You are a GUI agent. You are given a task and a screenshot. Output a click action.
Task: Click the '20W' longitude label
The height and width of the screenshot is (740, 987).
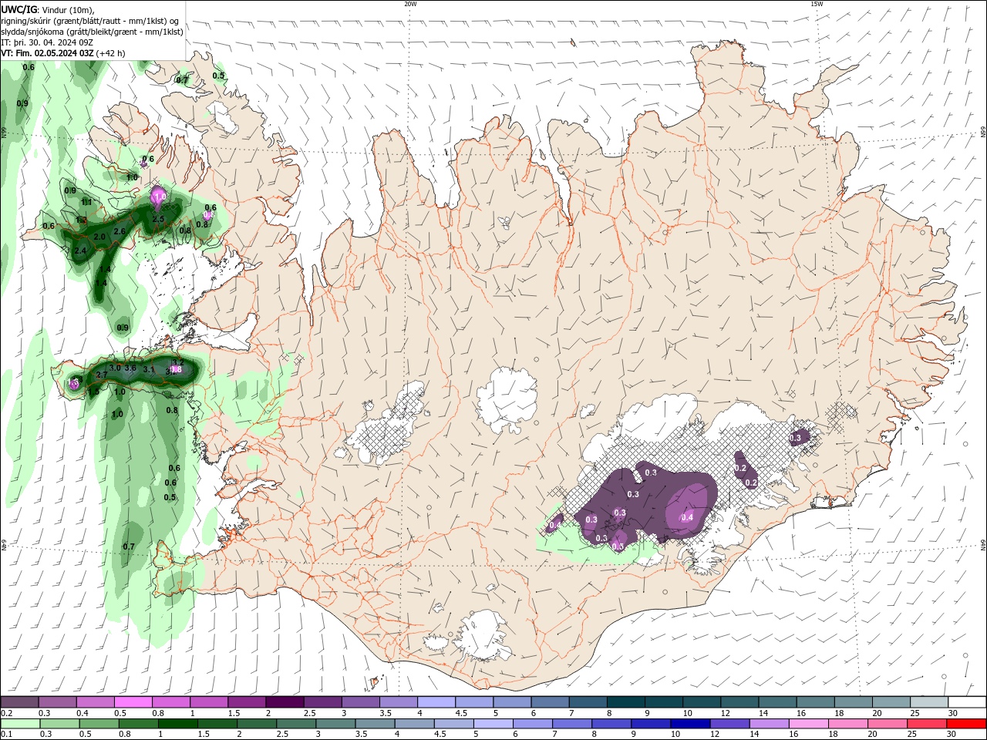[410, 4]
